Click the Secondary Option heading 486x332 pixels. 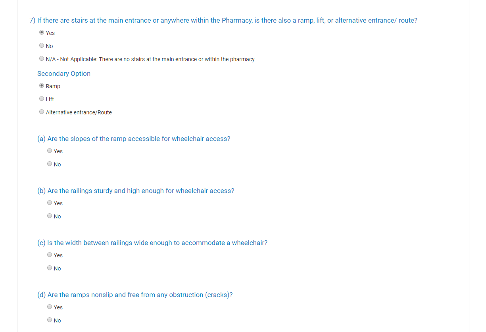click(x=64, y=73)
